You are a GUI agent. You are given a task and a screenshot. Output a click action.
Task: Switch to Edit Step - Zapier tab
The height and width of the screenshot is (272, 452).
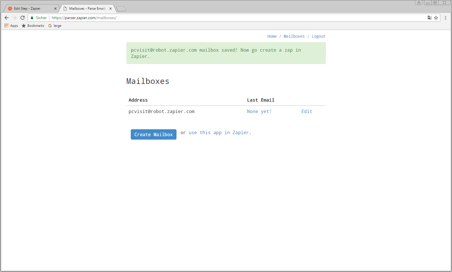27,9
